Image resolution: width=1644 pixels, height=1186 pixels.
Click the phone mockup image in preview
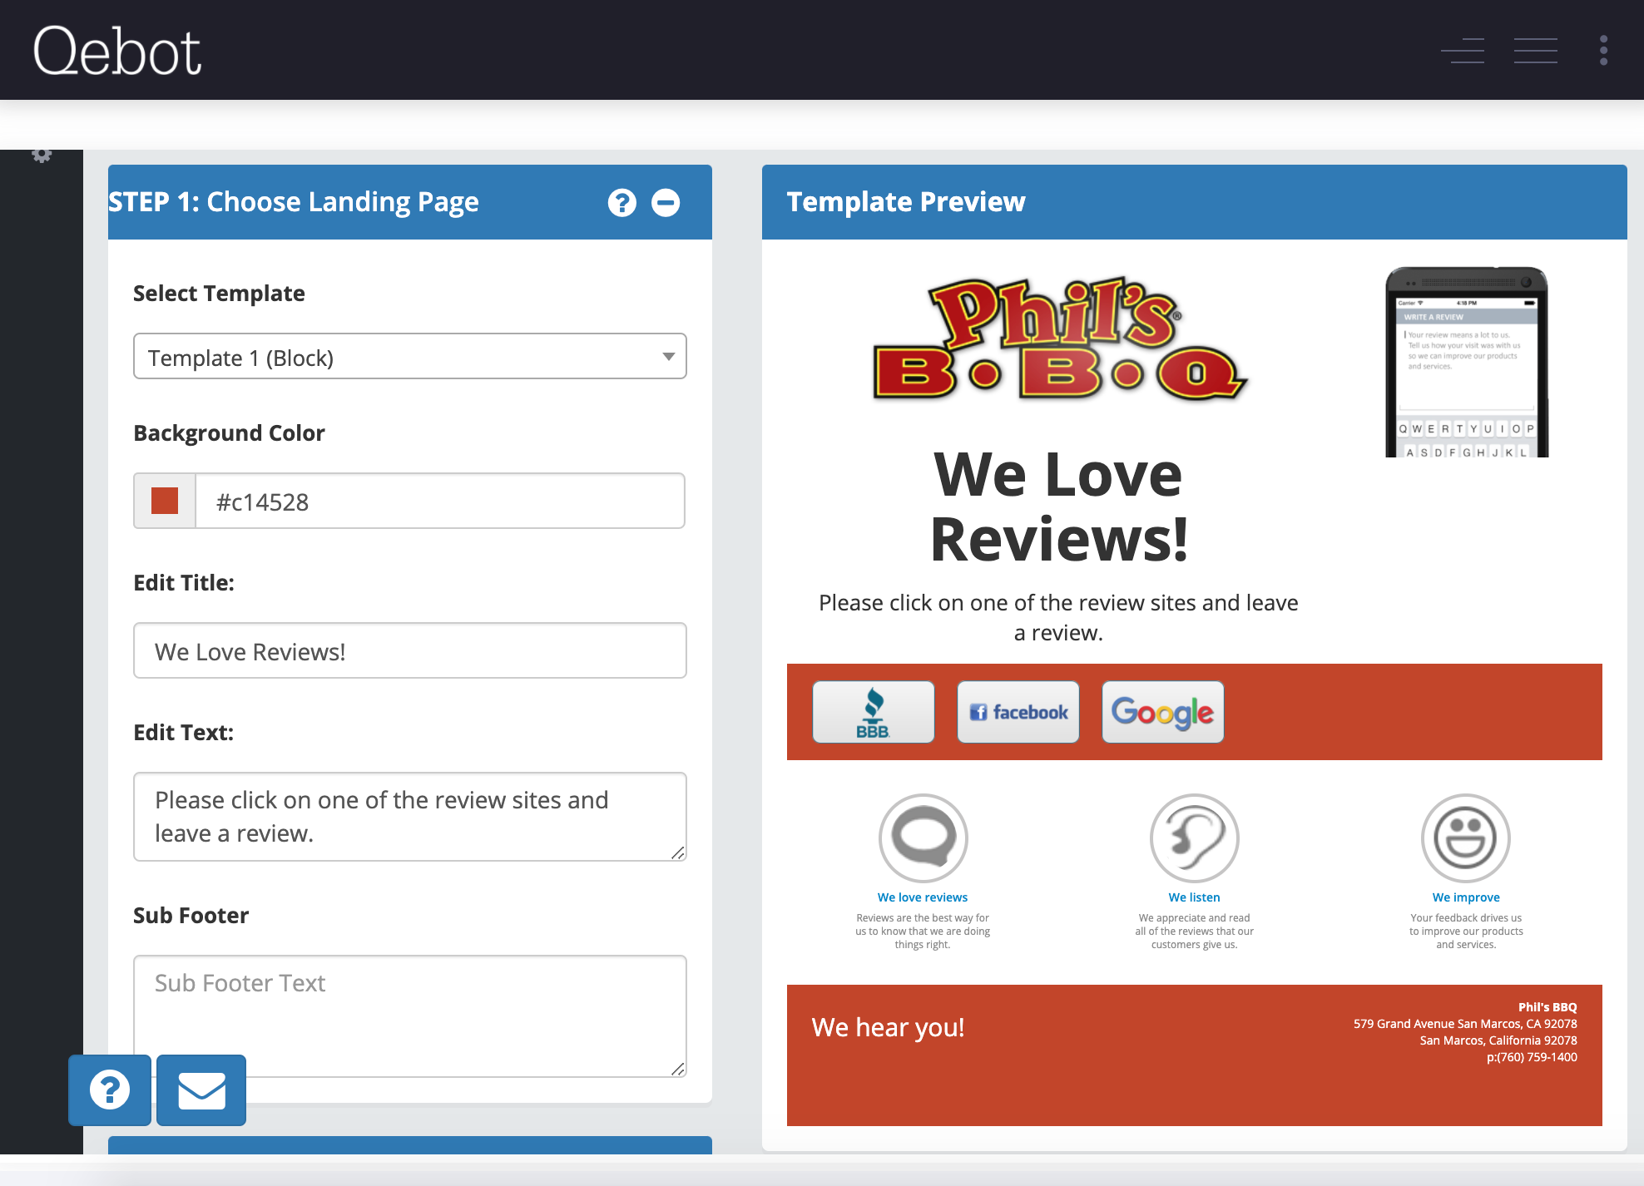click(x=1467, y=362)
